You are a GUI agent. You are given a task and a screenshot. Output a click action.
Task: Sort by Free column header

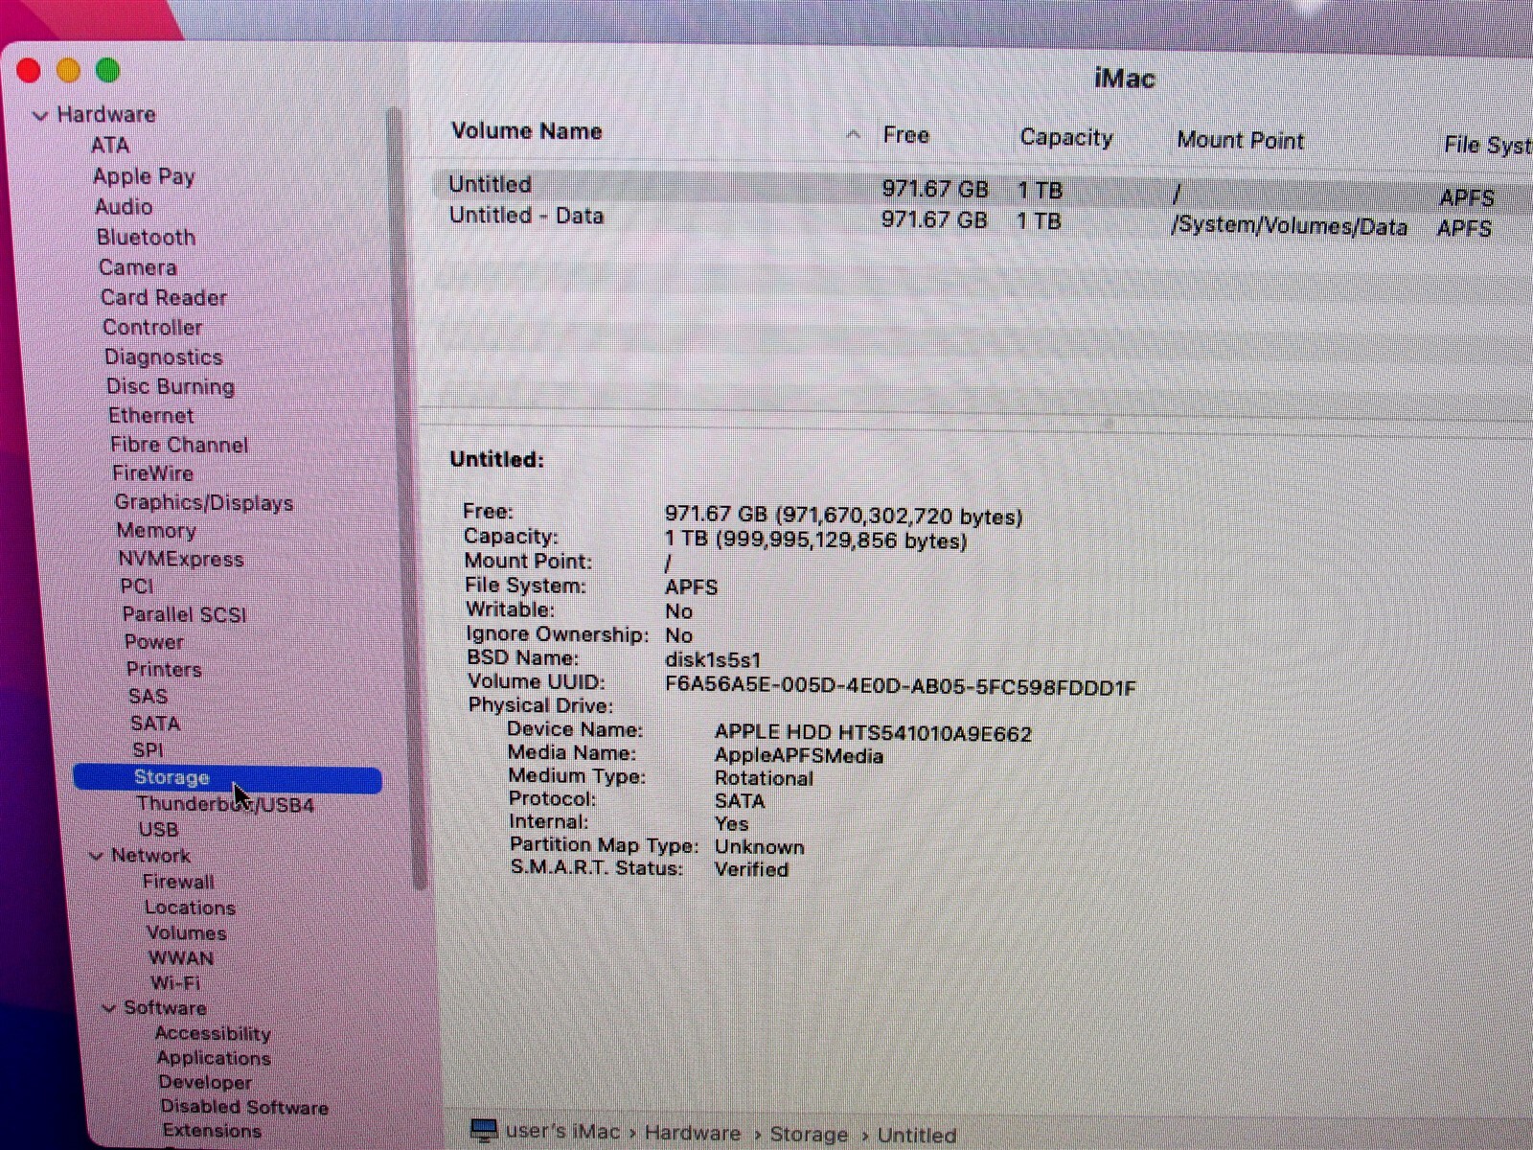click(906, 135)
